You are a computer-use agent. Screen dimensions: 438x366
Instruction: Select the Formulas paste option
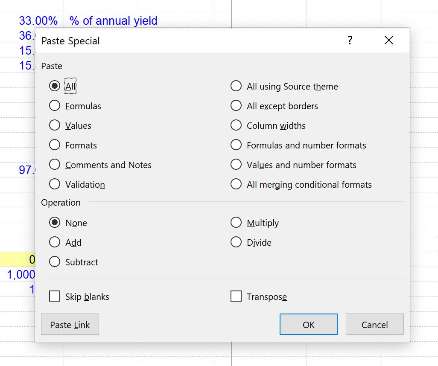tap(55, 106)
